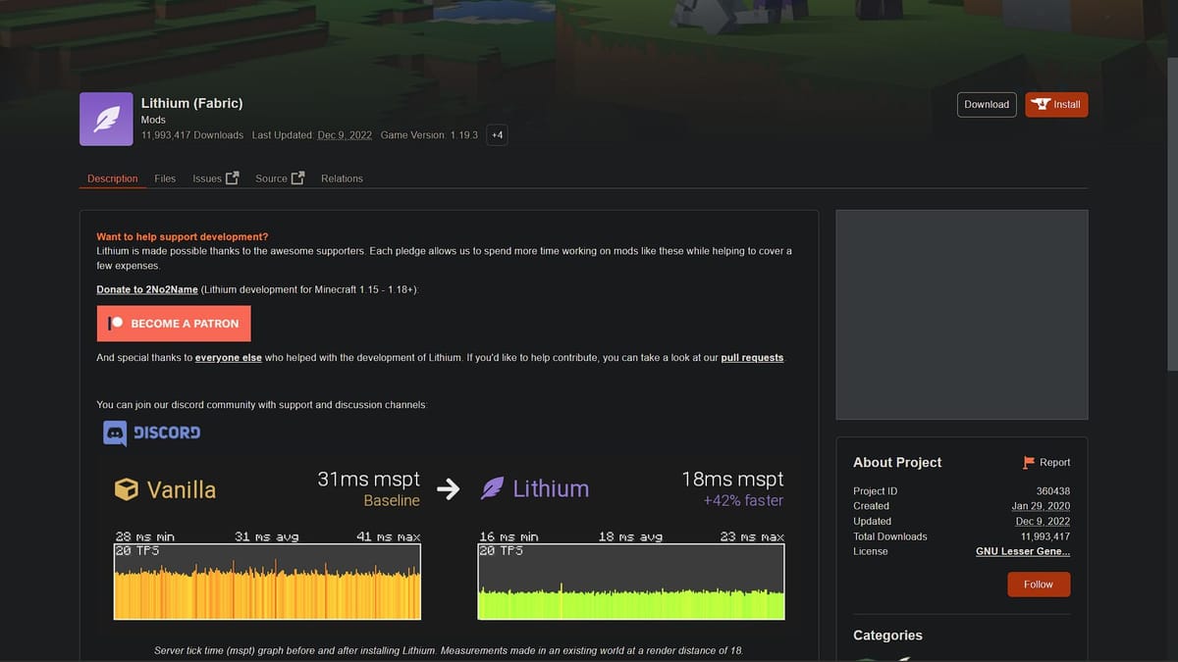
Task: Click the Total Downloads value 11,993,417
Action: coord(1045,536)
